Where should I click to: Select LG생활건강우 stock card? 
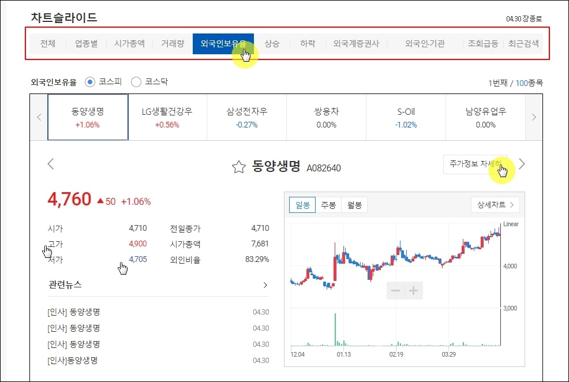tap(167, 117)
